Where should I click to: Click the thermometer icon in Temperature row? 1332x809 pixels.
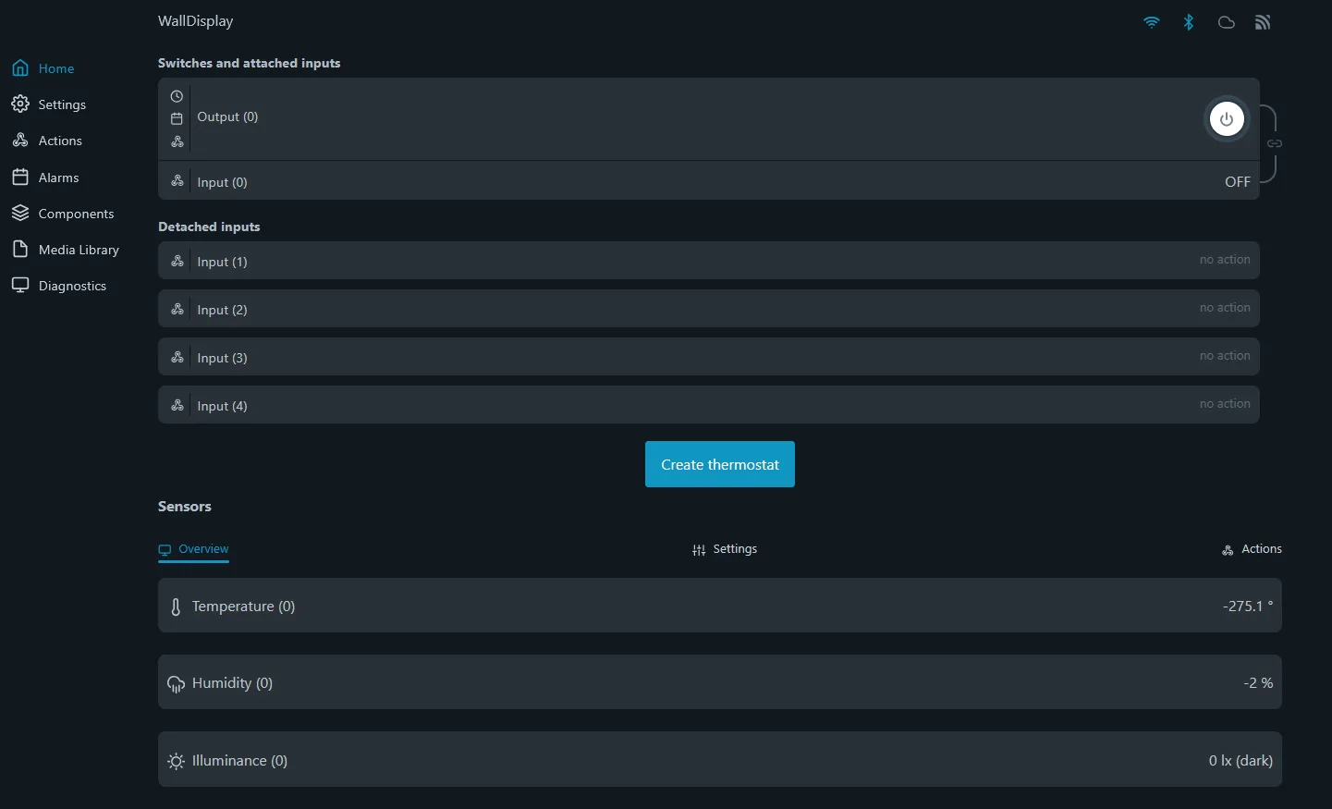click(176, 607)
